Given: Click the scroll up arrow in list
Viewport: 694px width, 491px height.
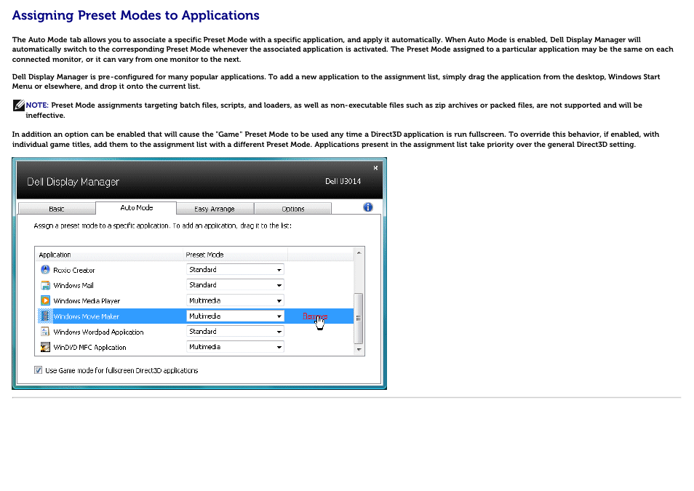Looking at the screenshot, I should (359, 253).
